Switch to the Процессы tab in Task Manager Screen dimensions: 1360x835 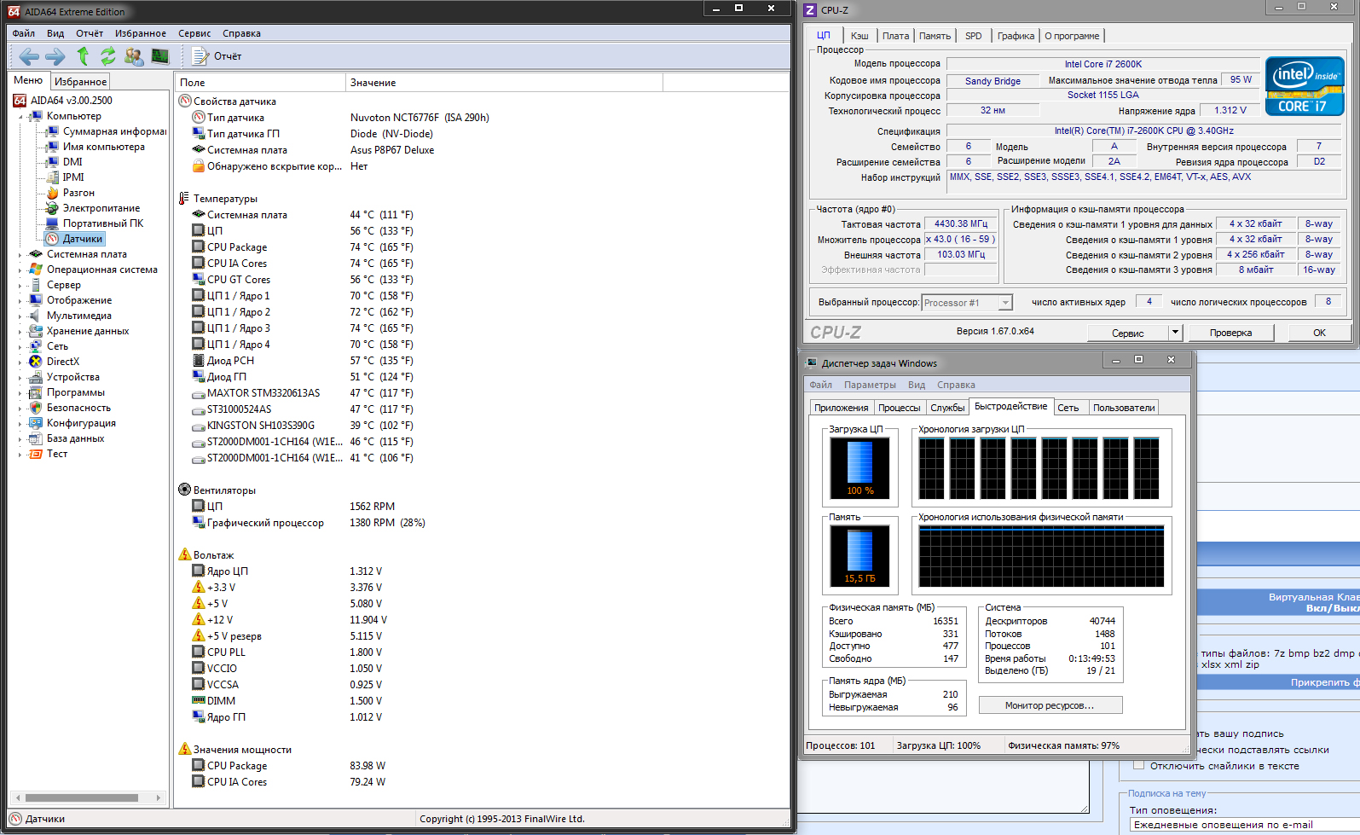tap(899, 408)
